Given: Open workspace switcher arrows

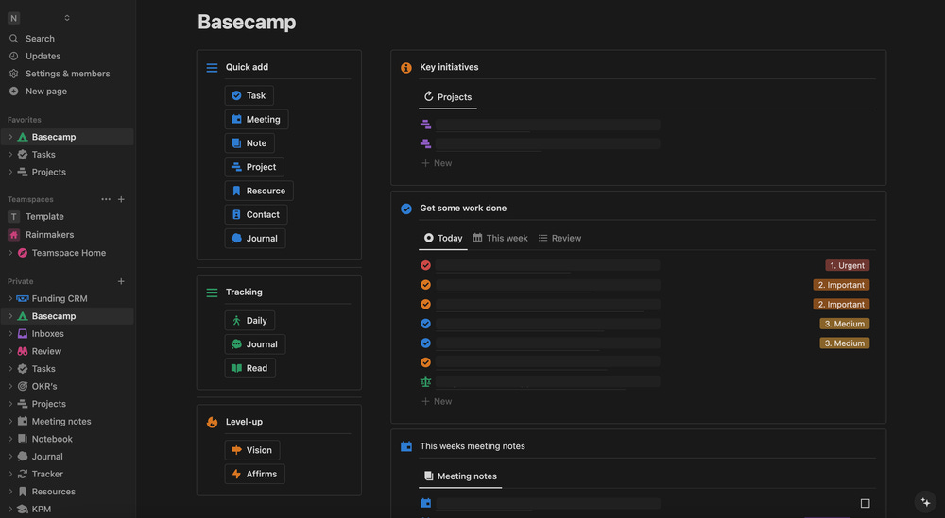Looking at the screenshot, I should [x=67, y=18].
